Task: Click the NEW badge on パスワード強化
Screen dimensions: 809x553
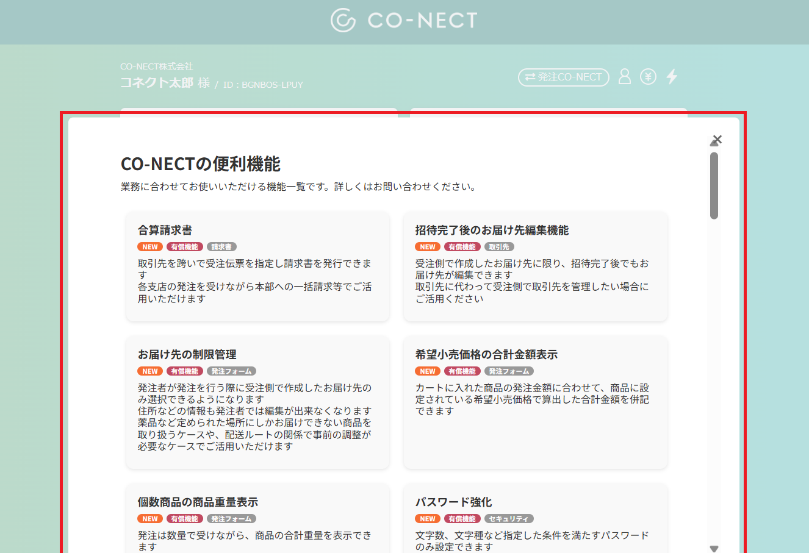Action: click(x=428, y=519)
